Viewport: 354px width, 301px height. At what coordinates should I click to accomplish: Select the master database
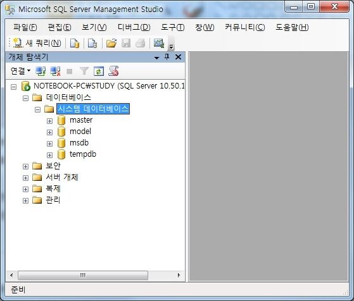tap(81, 120)
